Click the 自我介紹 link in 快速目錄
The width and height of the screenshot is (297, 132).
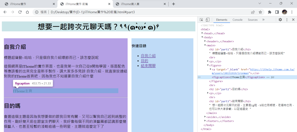148,56
